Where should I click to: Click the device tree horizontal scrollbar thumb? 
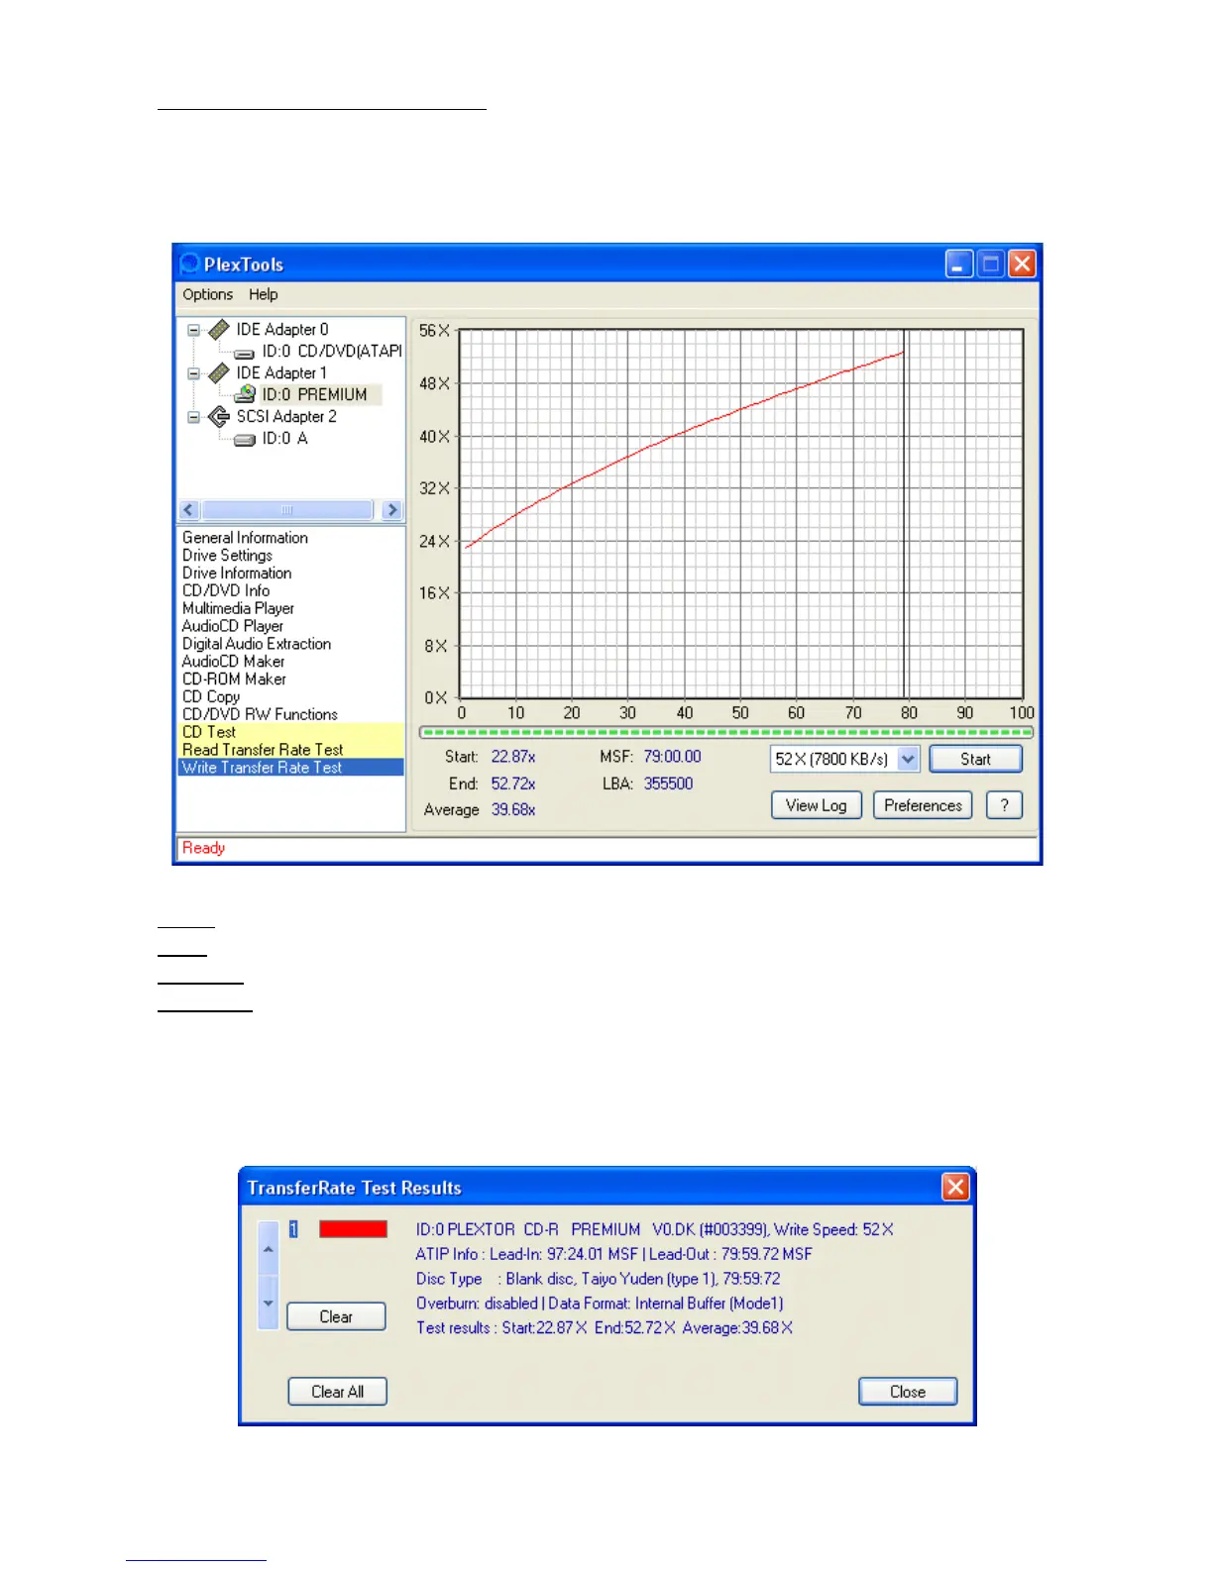(287, 510)
